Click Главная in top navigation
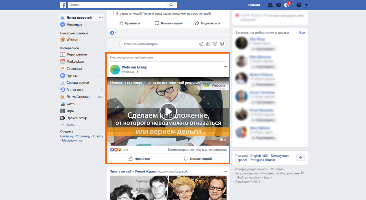 pos(253,5)
